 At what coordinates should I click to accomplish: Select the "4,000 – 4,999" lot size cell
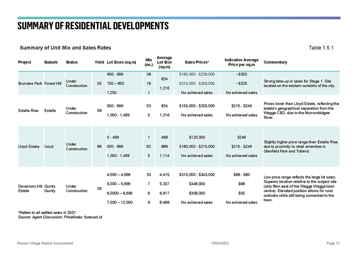coord(119,175)
